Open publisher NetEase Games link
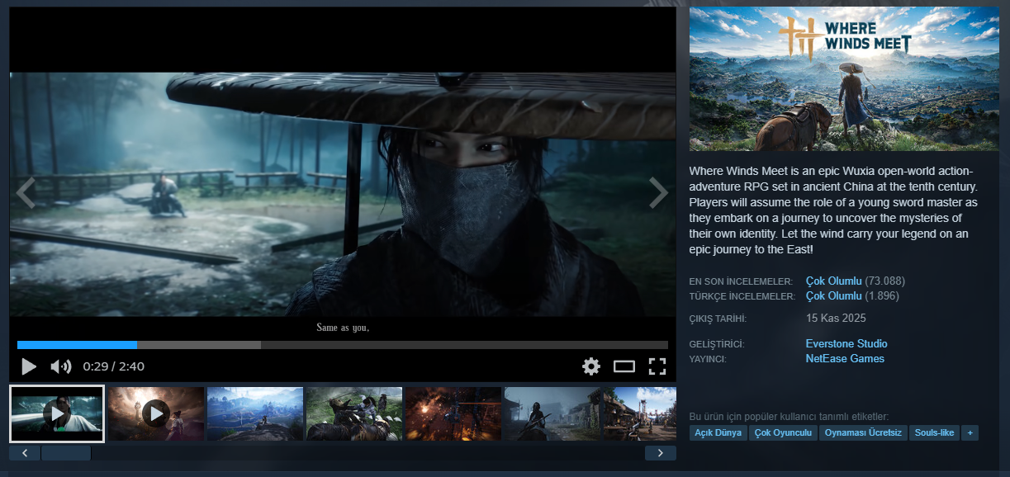 click(x=845, y=358)
